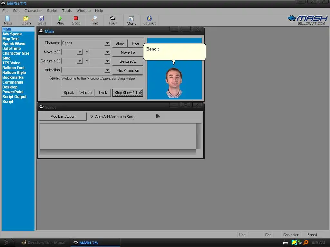Select Sing in the sidebar
Screen dimensions: 330x247
point(6,58)
